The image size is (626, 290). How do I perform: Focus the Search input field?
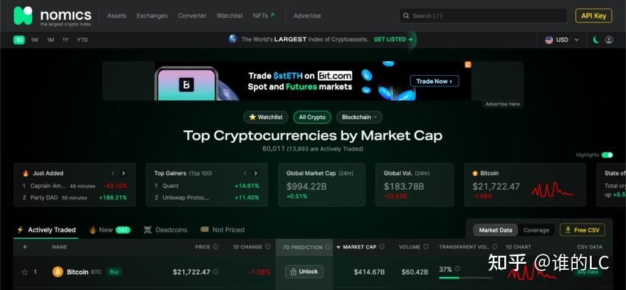click(483, 16)
